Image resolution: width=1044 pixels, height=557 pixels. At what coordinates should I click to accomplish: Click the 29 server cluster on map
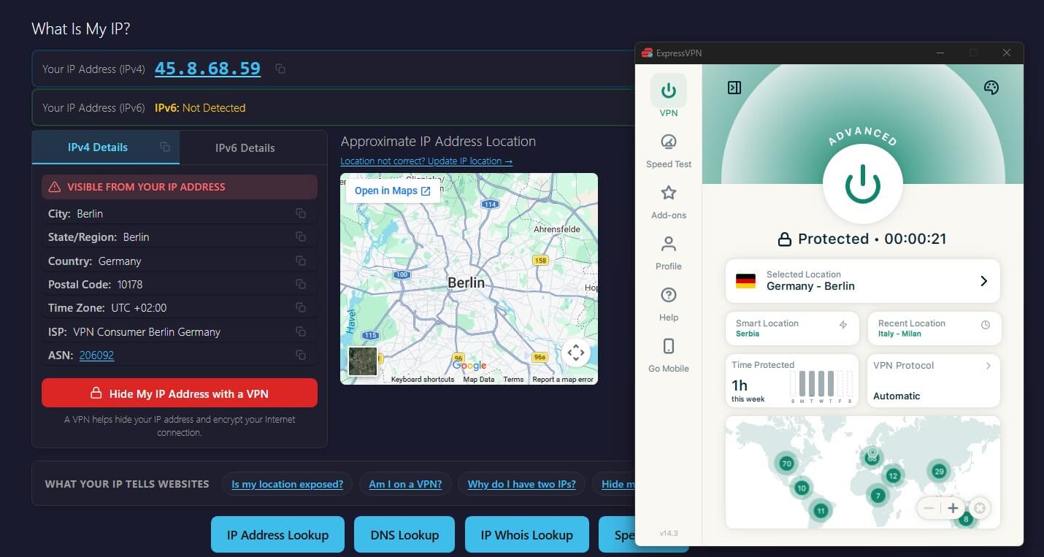tap(939, 471)
